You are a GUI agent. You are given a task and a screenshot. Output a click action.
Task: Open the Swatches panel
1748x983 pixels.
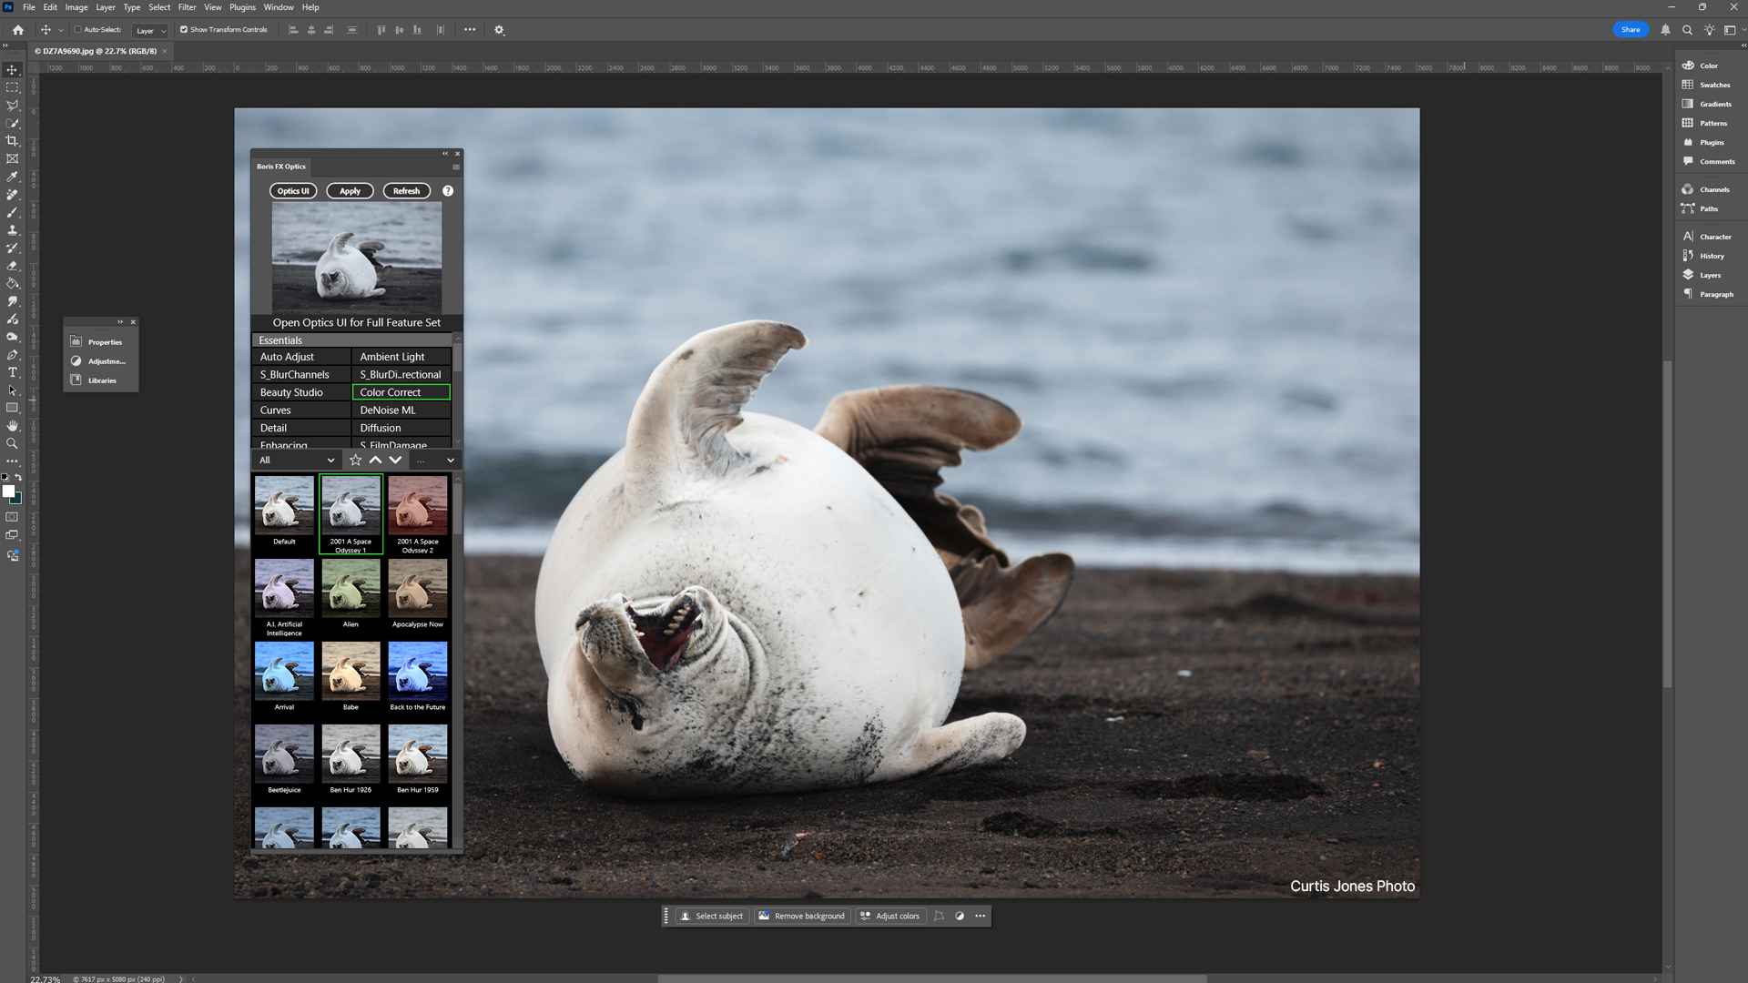[x=1712, y=85]
